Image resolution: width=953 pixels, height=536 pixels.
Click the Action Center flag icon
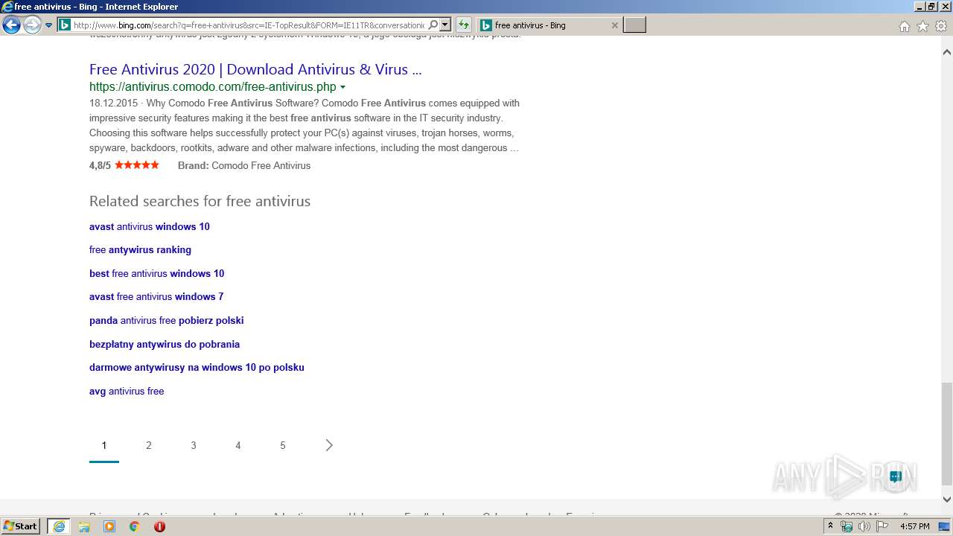(x=883, y=526)
